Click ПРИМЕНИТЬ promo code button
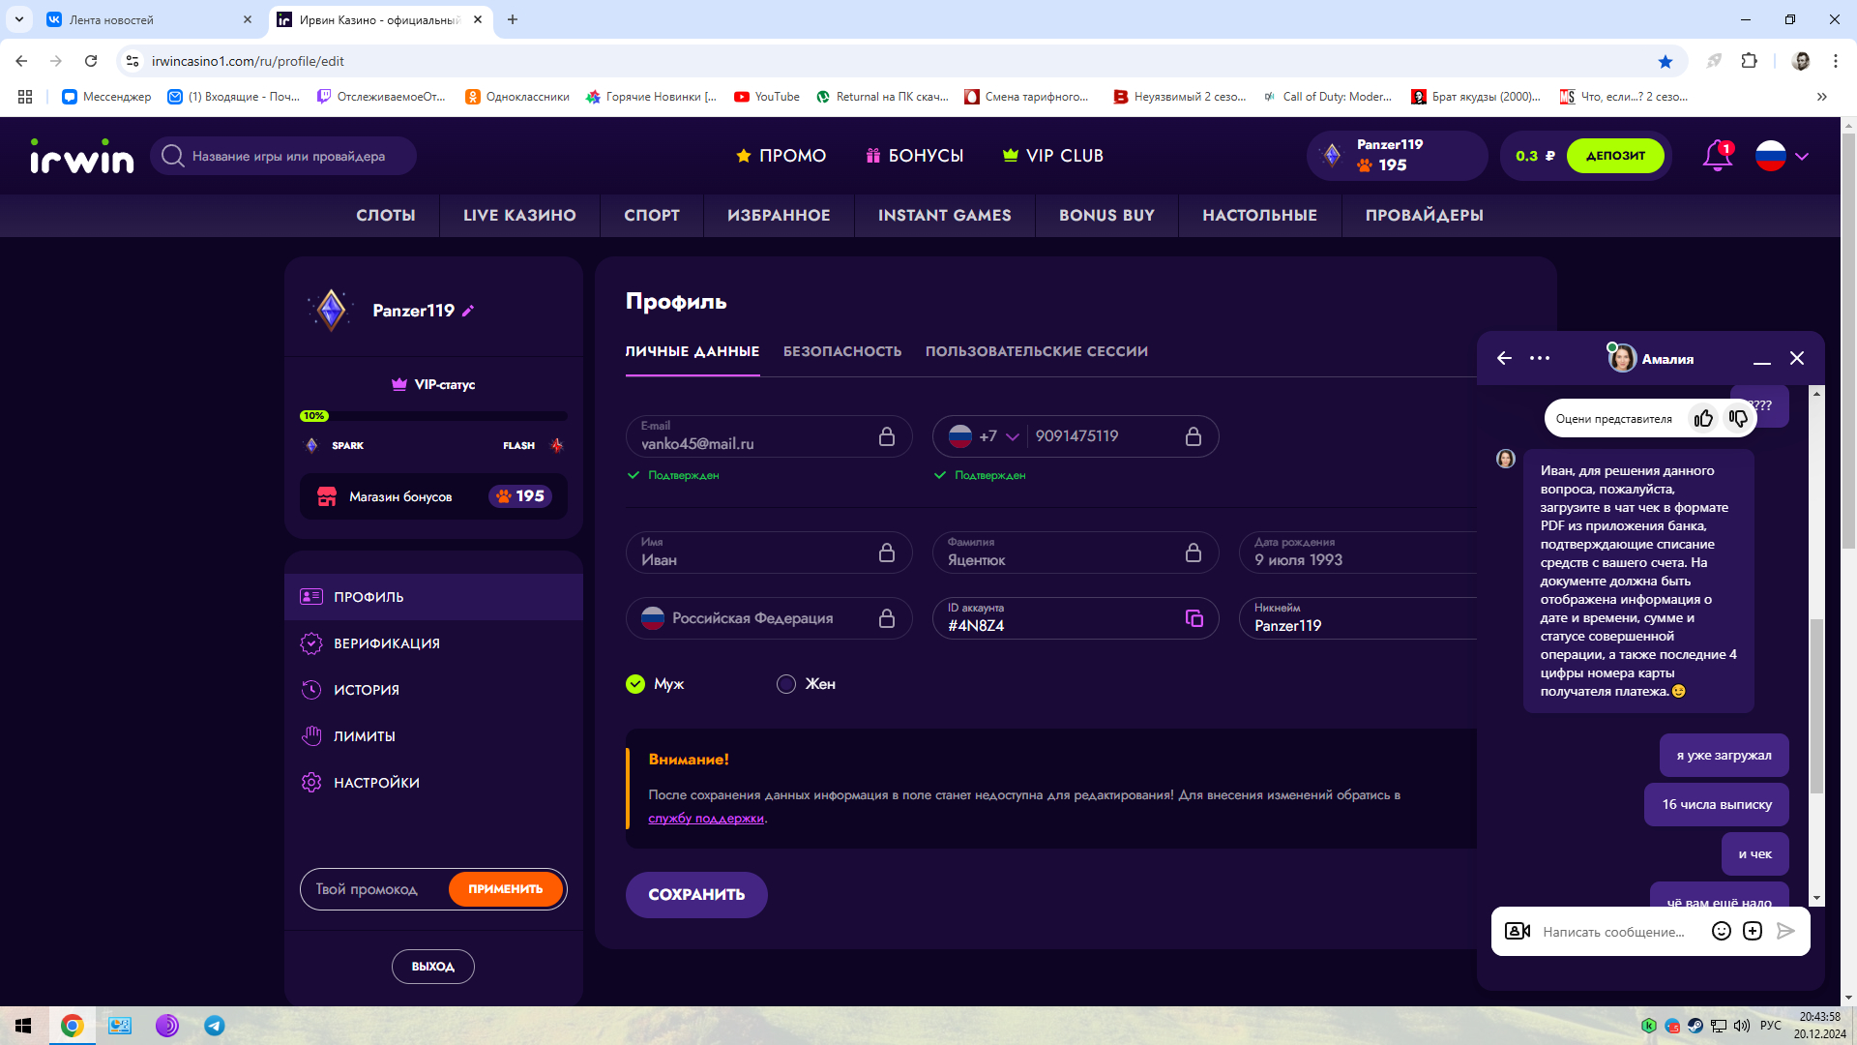The width and height of the screenshot is (1857, 1045). (506, 889)
